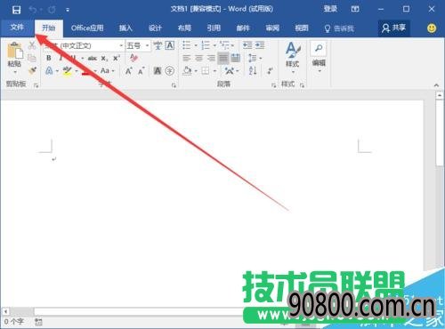
Task: Apply text effects with outlined A icon
Action: [x=49, y=71]
